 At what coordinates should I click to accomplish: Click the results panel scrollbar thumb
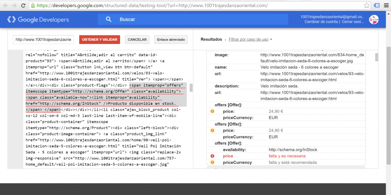[376, 57]
